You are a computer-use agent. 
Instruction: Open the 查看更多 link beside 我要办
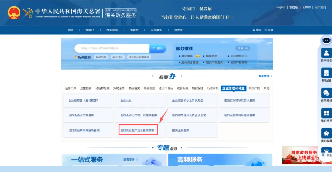(265, 76)
